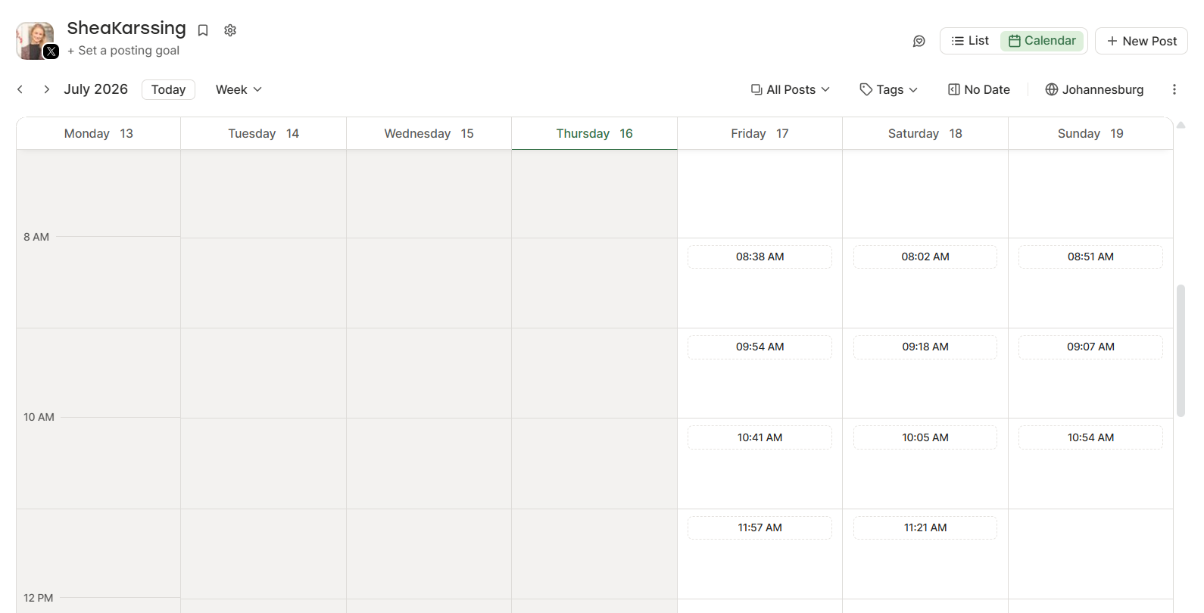Click the SheaKarssing channel name
1204x613 pixels.
[126, 28]
